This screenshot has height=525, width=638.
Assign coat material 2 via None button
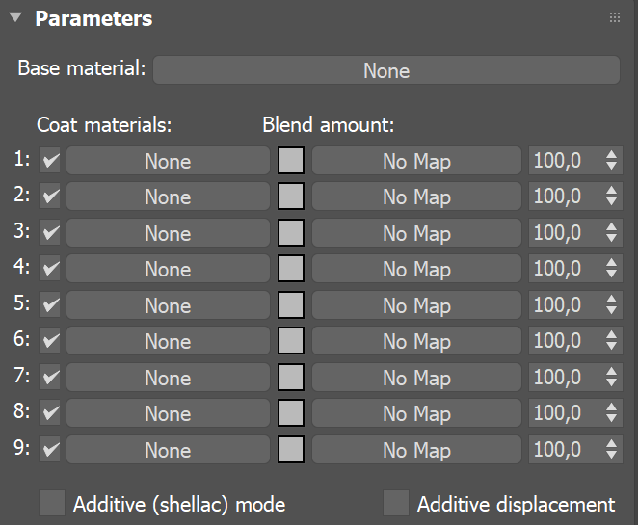point(168,197)
